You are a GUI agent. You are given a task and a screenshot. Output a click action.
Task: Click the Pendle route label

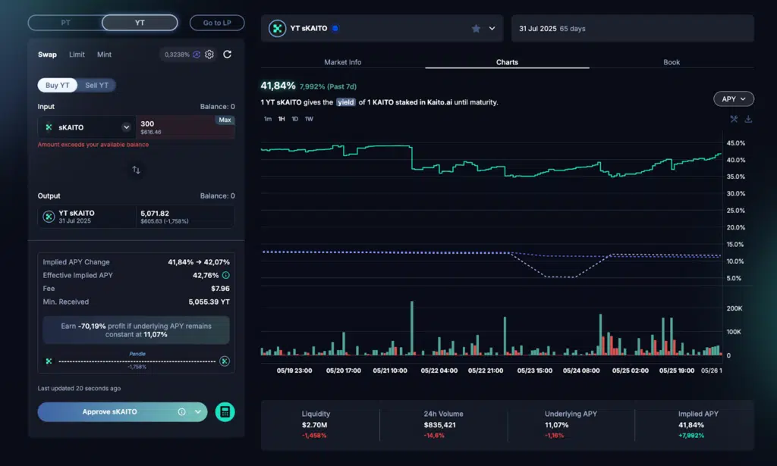pyautogui.click(x=137, y=354)
